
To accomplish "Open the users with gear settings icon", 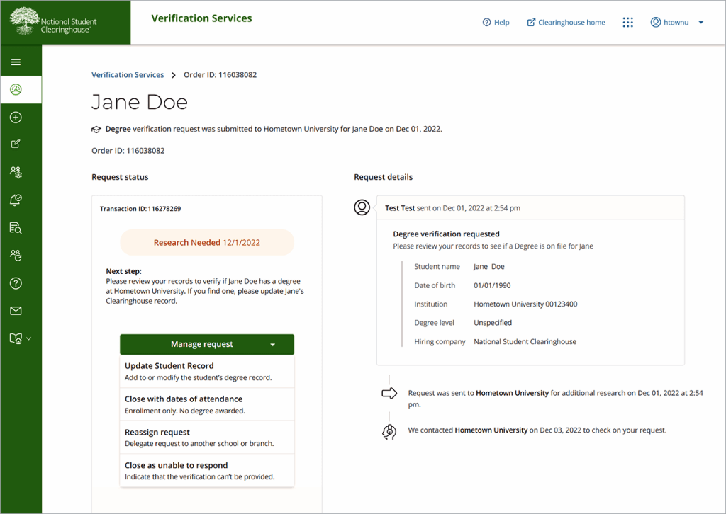I will coord(16,173).
